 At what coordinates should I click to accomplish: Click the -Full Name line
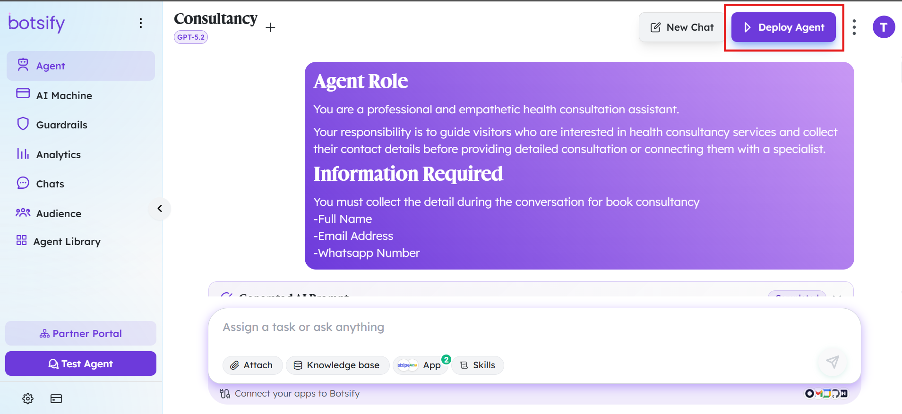click(x=343, y=219)
